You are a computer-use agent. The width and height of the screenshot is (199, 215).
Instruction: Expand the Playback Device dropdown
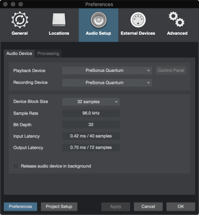(107, 70)
